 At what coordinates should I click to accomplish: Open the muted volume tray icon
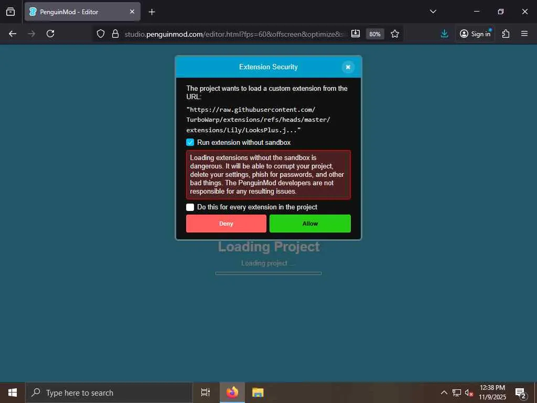[469, 393]
